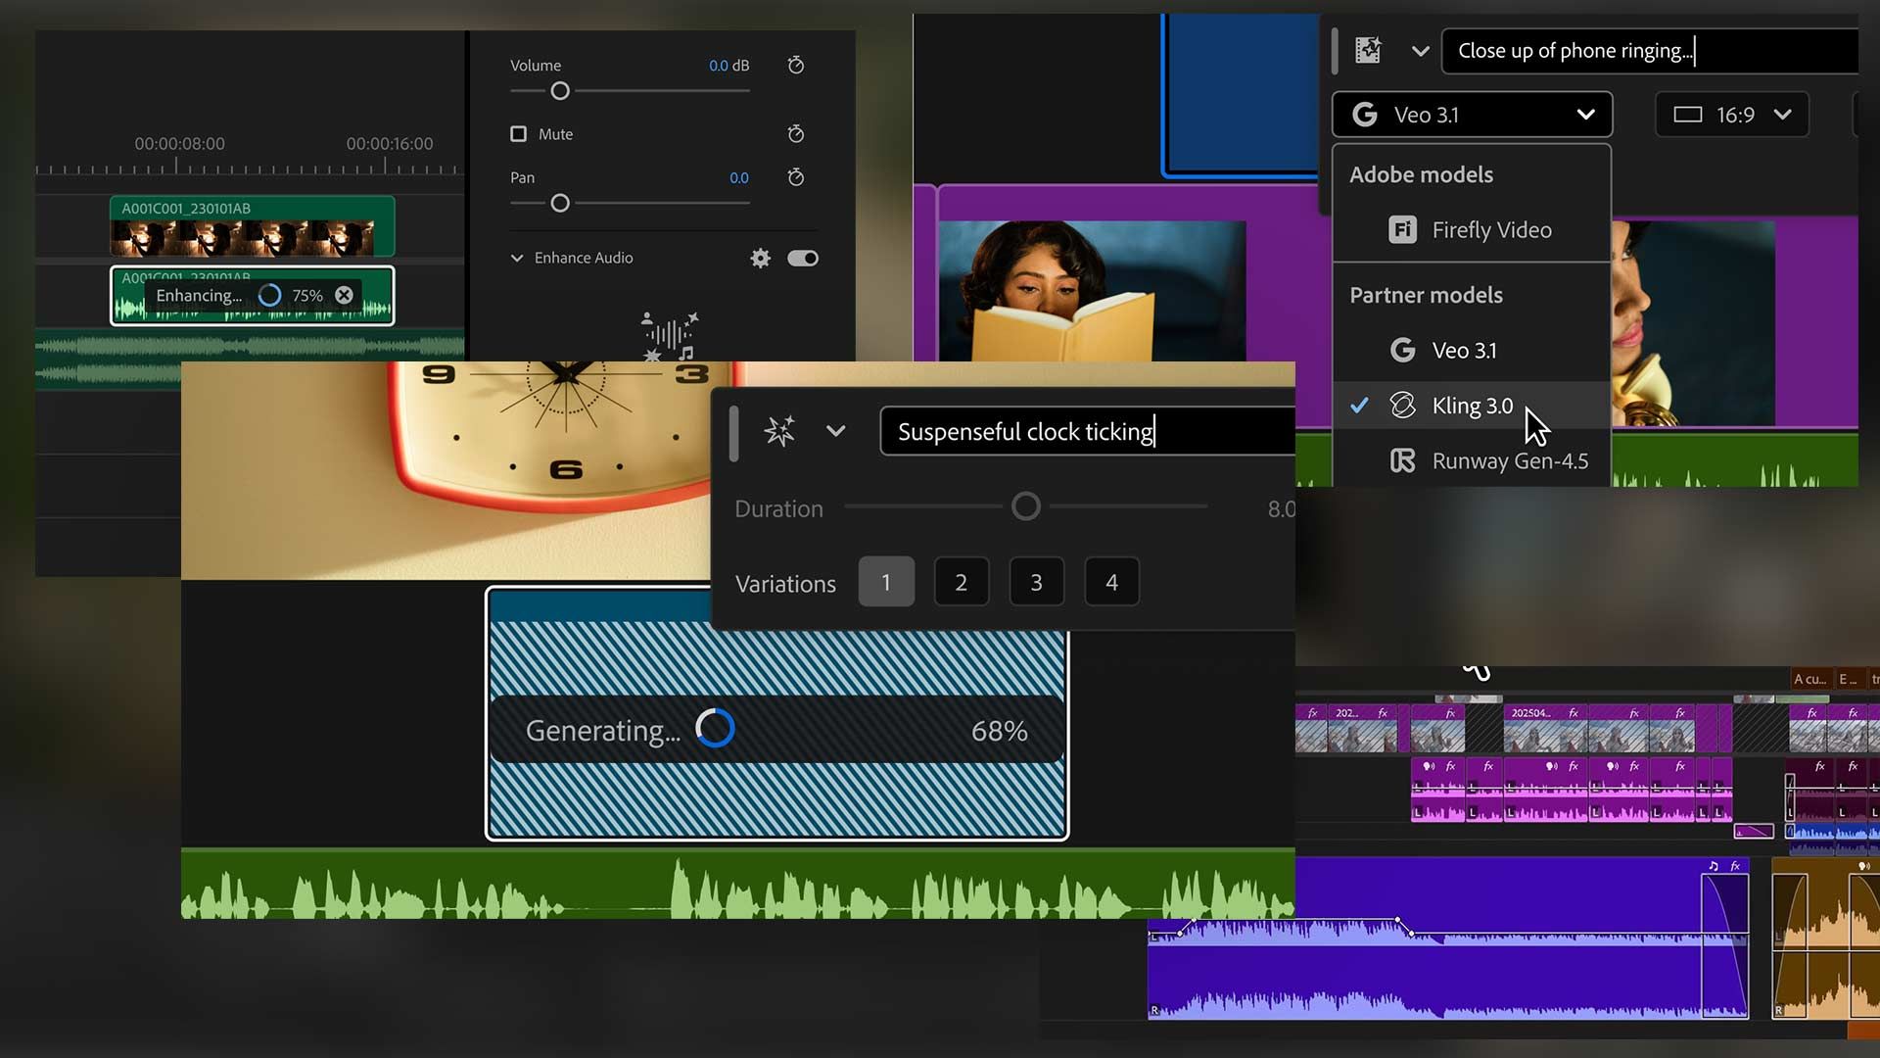
Task: Click the Close up of phone ringing field
Action: 1650,51
